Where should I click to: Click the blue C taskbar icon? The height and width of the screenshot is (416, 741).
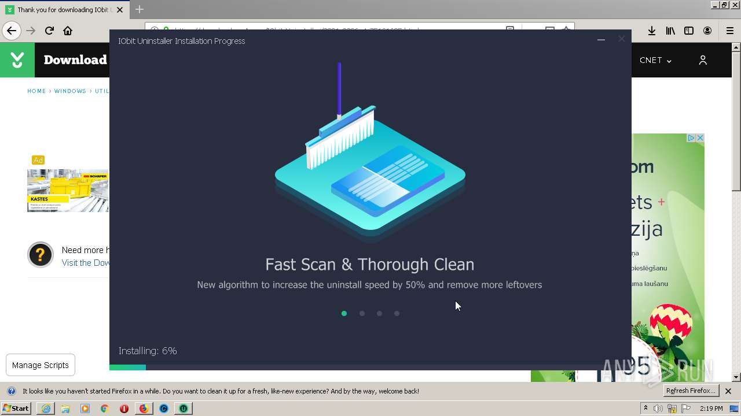[163, 408]
